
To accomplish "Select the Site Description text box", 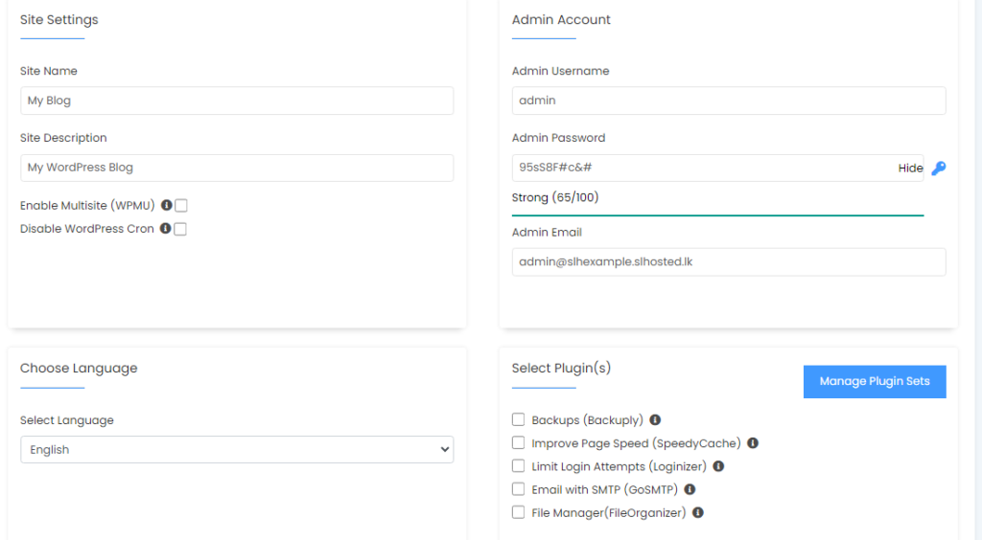I will 237,168.
